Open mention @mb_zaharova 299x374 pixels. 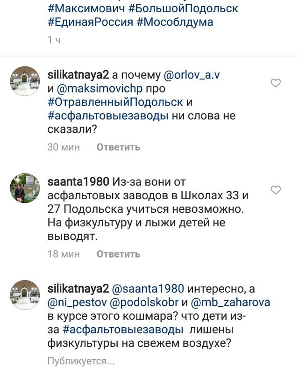point(230,302)
